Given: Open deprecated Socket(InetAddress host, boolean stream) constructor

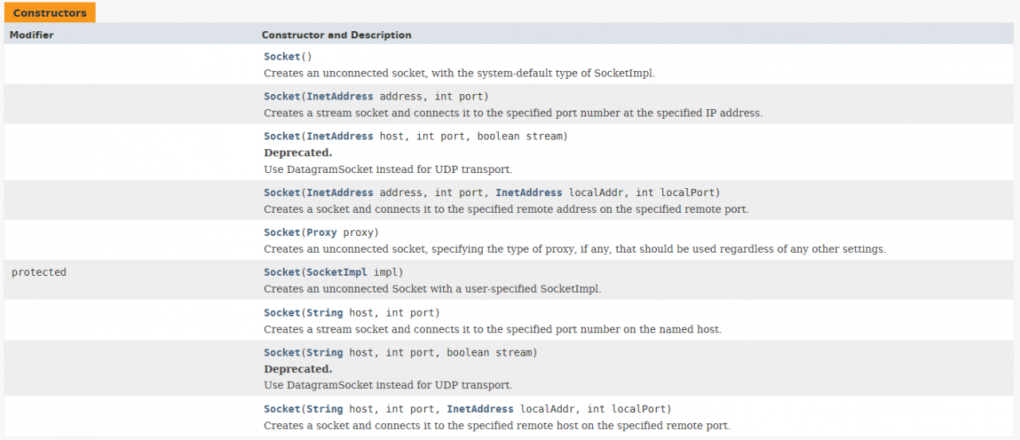Looking at the screenshot, I should (282, 136).
